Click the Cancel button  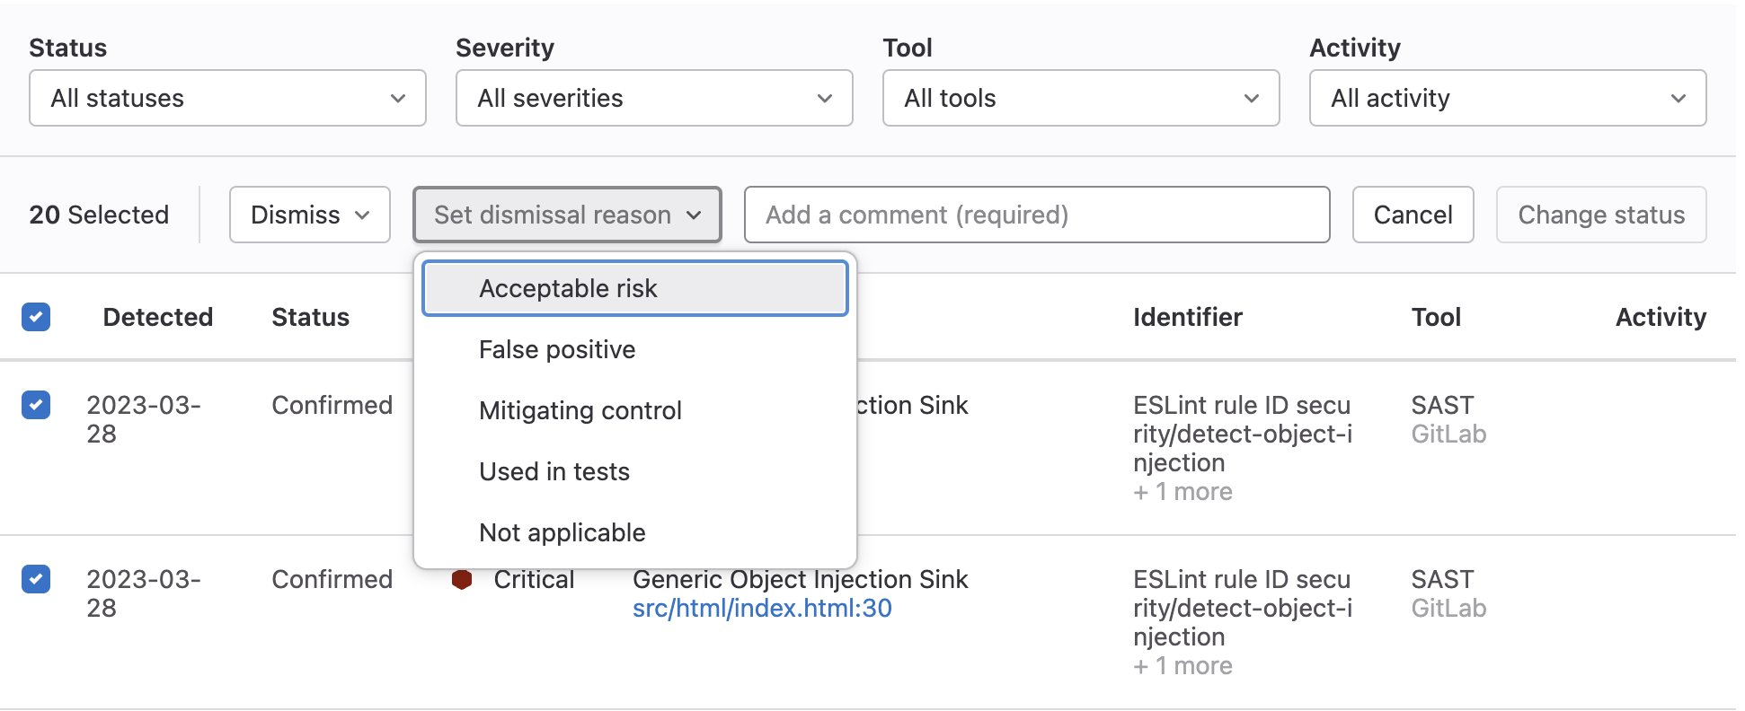[x=1413, y=215]
